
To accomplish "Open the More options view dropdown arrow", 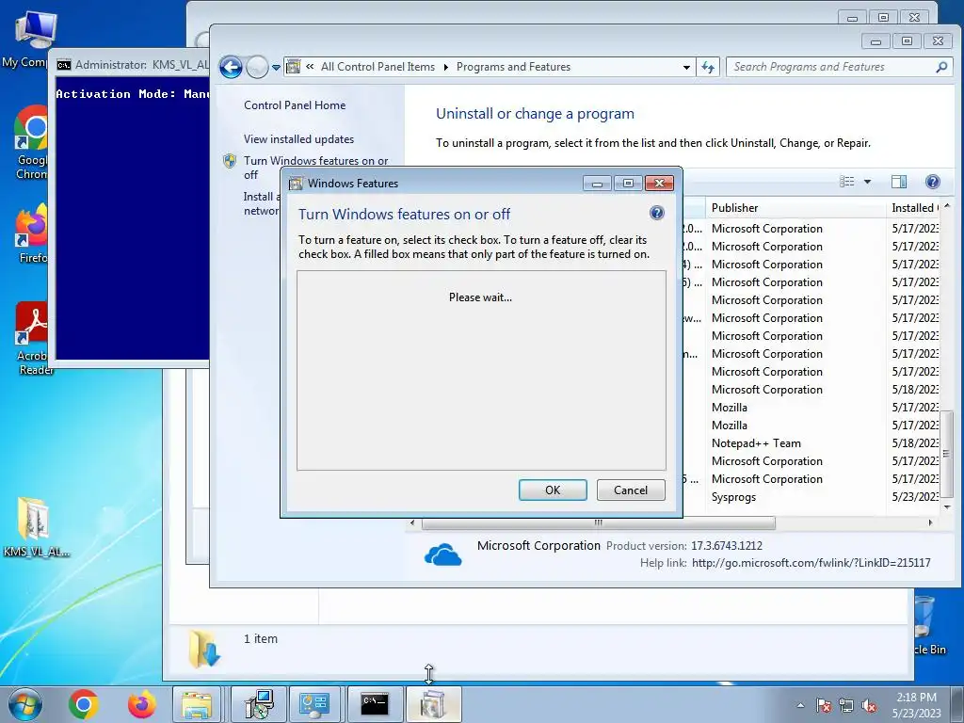I will click(867, 182).
